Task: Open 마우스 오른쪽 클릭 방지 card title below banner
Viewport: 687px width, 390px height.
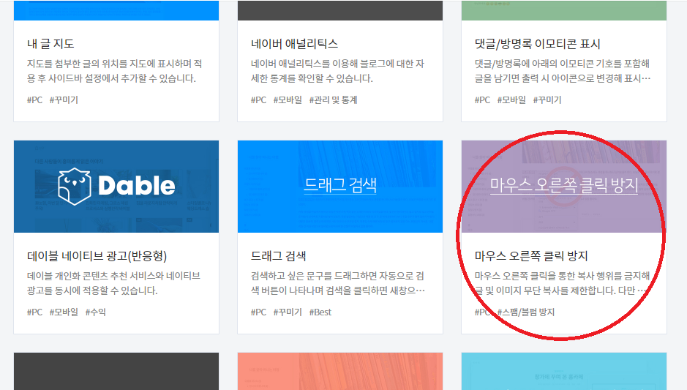Action: click(x=531, y=256)
